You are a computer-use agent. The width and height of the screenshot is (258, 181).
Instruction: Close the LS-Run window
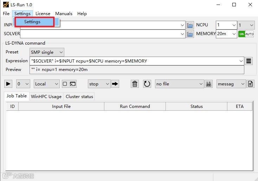click(x=250, y=5)
